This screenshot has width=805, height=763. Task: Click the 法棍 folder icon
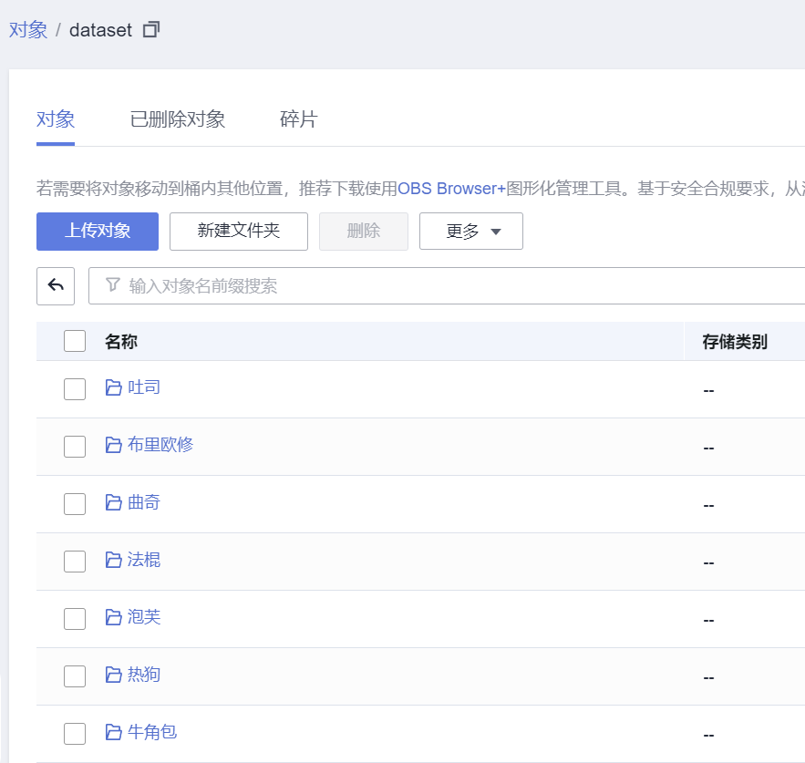pos(113,560)
